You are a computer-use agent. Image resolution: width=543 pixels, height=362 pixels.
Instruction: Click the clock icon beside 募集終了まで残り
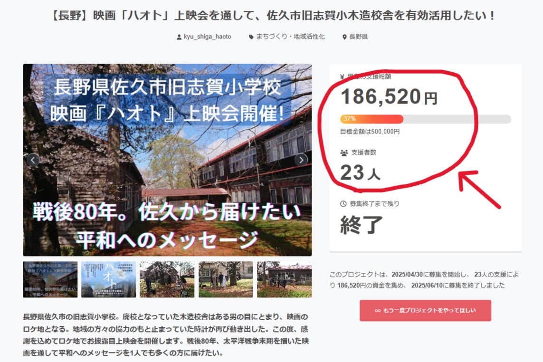pyautogui.click(x=343, y=204)
